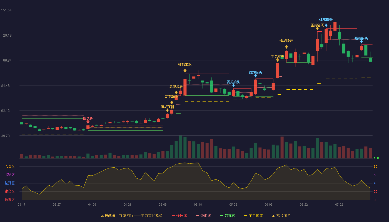Select the 04-09 date label
Image resolution: width=389 pixels, height=222 pixels.
92,205
